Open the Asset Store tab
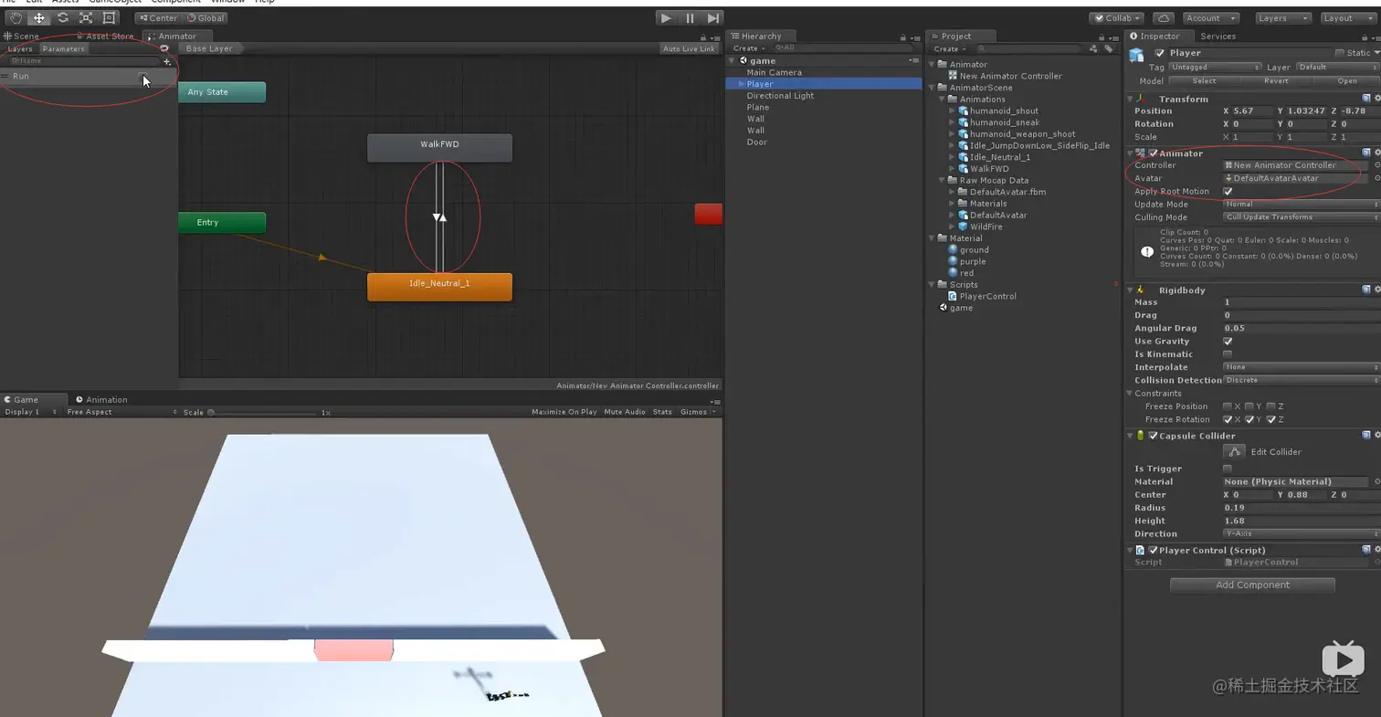This screenshot has height=717, width=1381. click(106, 37)
